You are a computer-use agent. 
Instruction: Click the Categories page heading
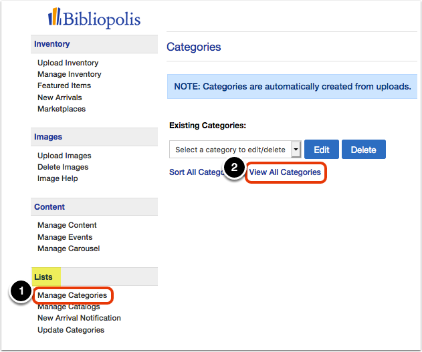194,47
